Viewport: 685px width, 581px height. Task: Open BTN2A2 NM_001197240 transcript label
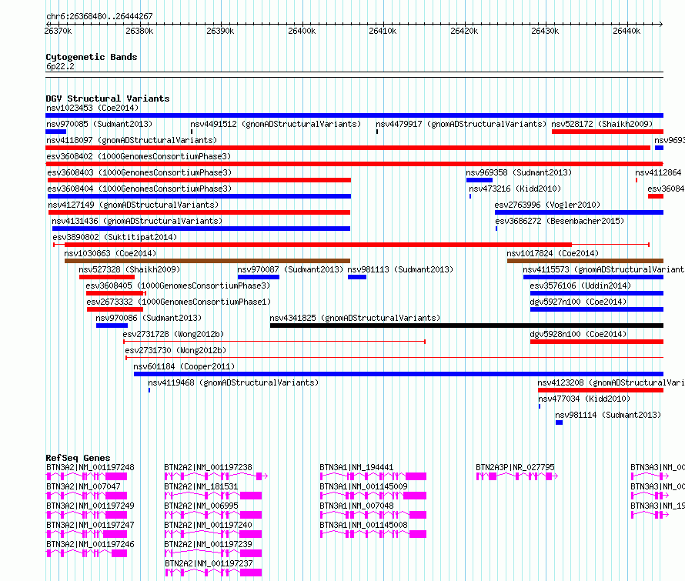[x=209, y=525]
